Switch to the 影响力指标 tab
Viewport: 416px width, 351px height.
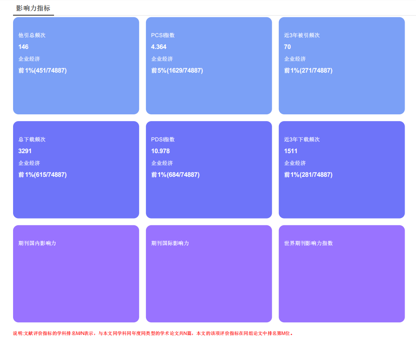pos(33,7)
